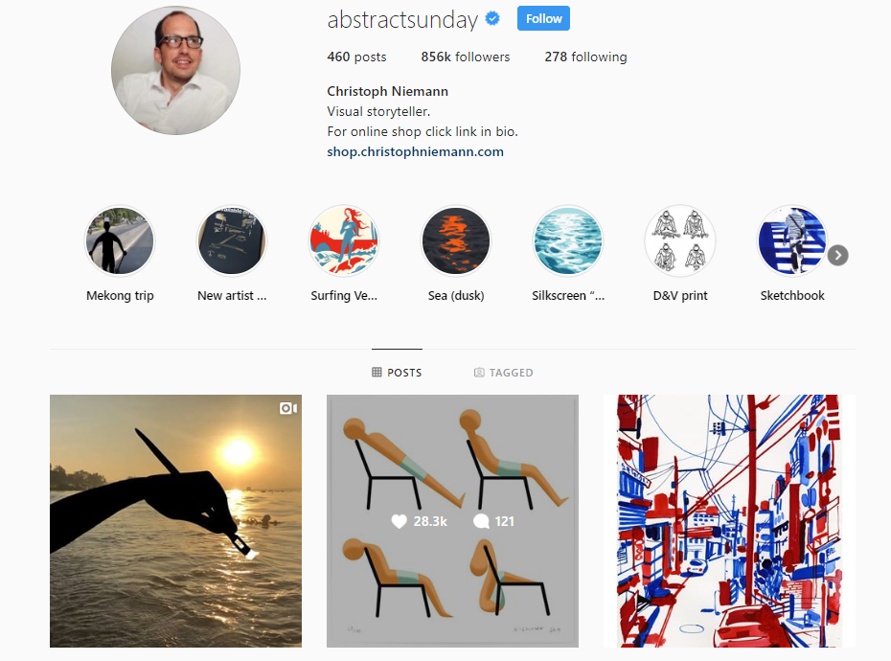Screen dimensions: 891x661
Task: Open the Sketchbook highlight
Action: tap(792, 240)
